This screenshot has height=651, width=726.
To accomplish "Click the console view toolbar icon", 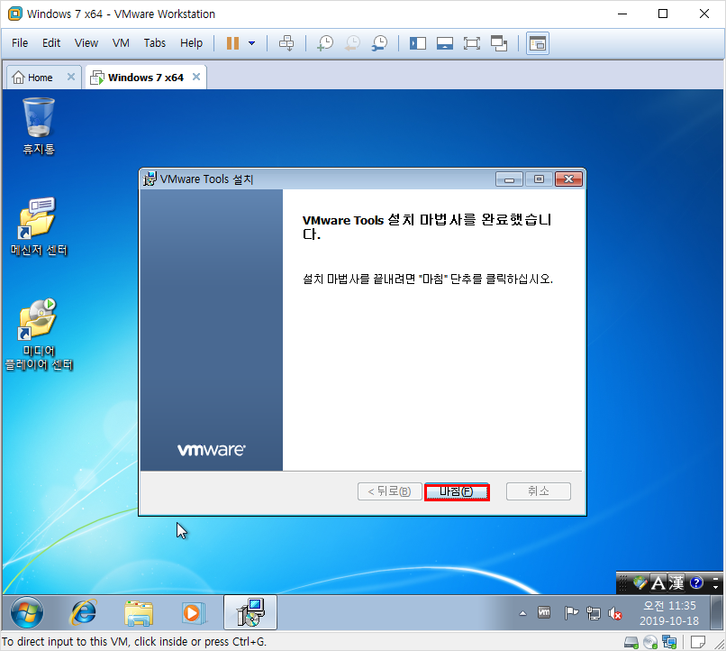I will tap(538, 43).
